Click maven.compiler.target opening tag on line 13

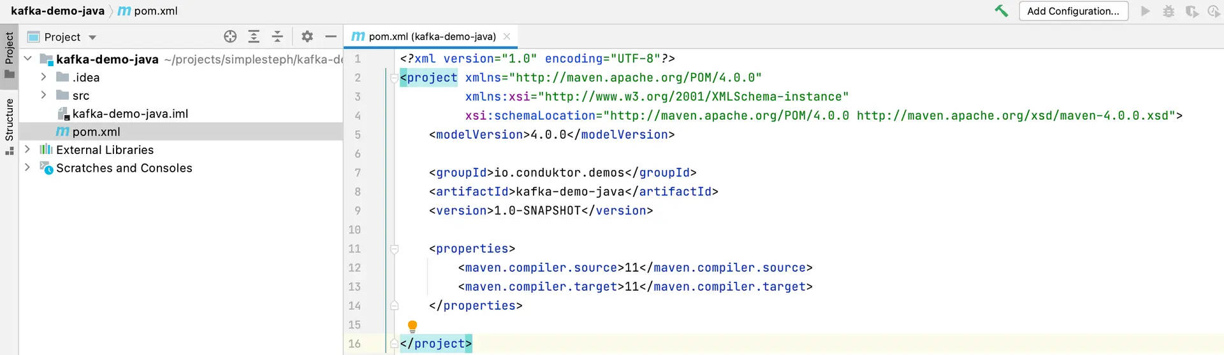[541, 287]
